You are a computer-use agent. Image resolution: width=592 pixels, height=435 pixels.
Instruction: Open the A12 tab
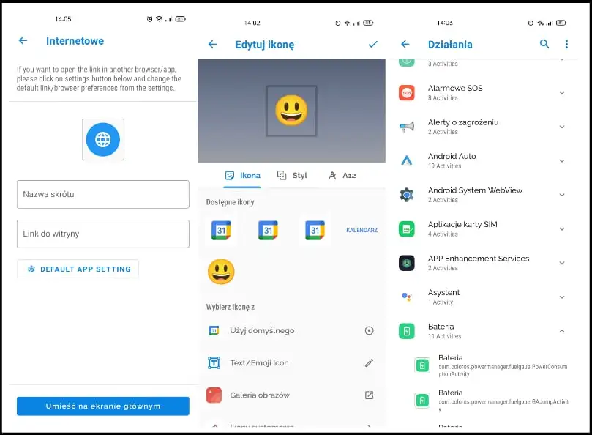coord(342,176)
